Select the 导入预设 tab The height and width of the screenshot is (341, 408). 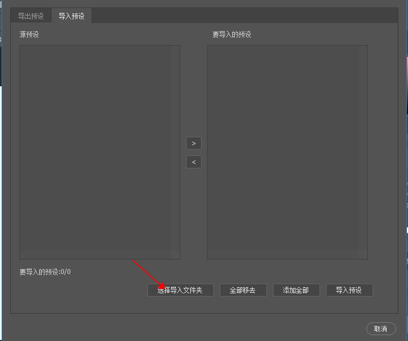71,16
